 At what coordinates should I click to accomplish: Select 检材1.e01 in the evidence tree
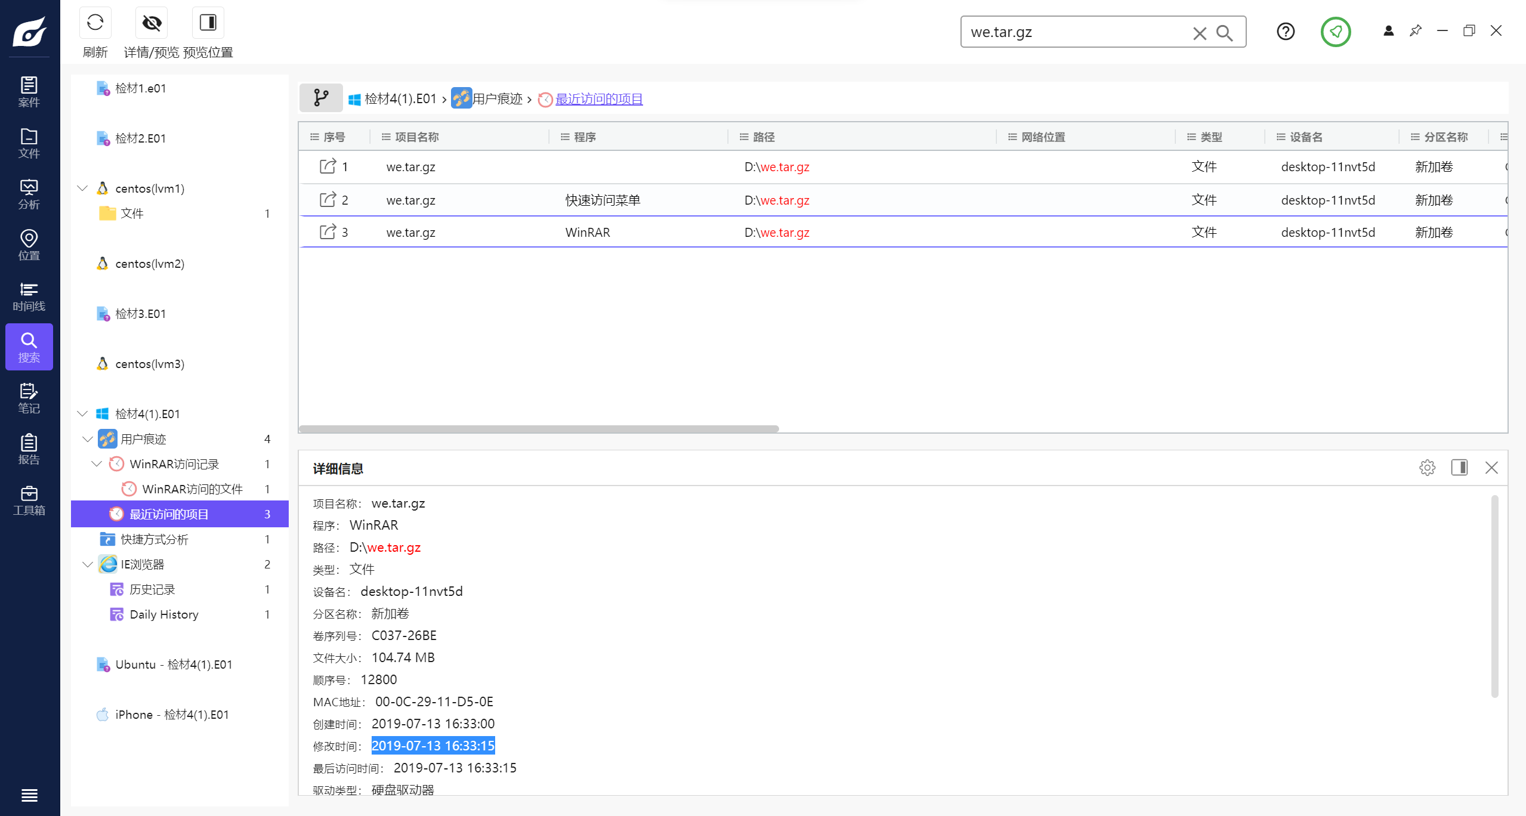coord(140,88)
